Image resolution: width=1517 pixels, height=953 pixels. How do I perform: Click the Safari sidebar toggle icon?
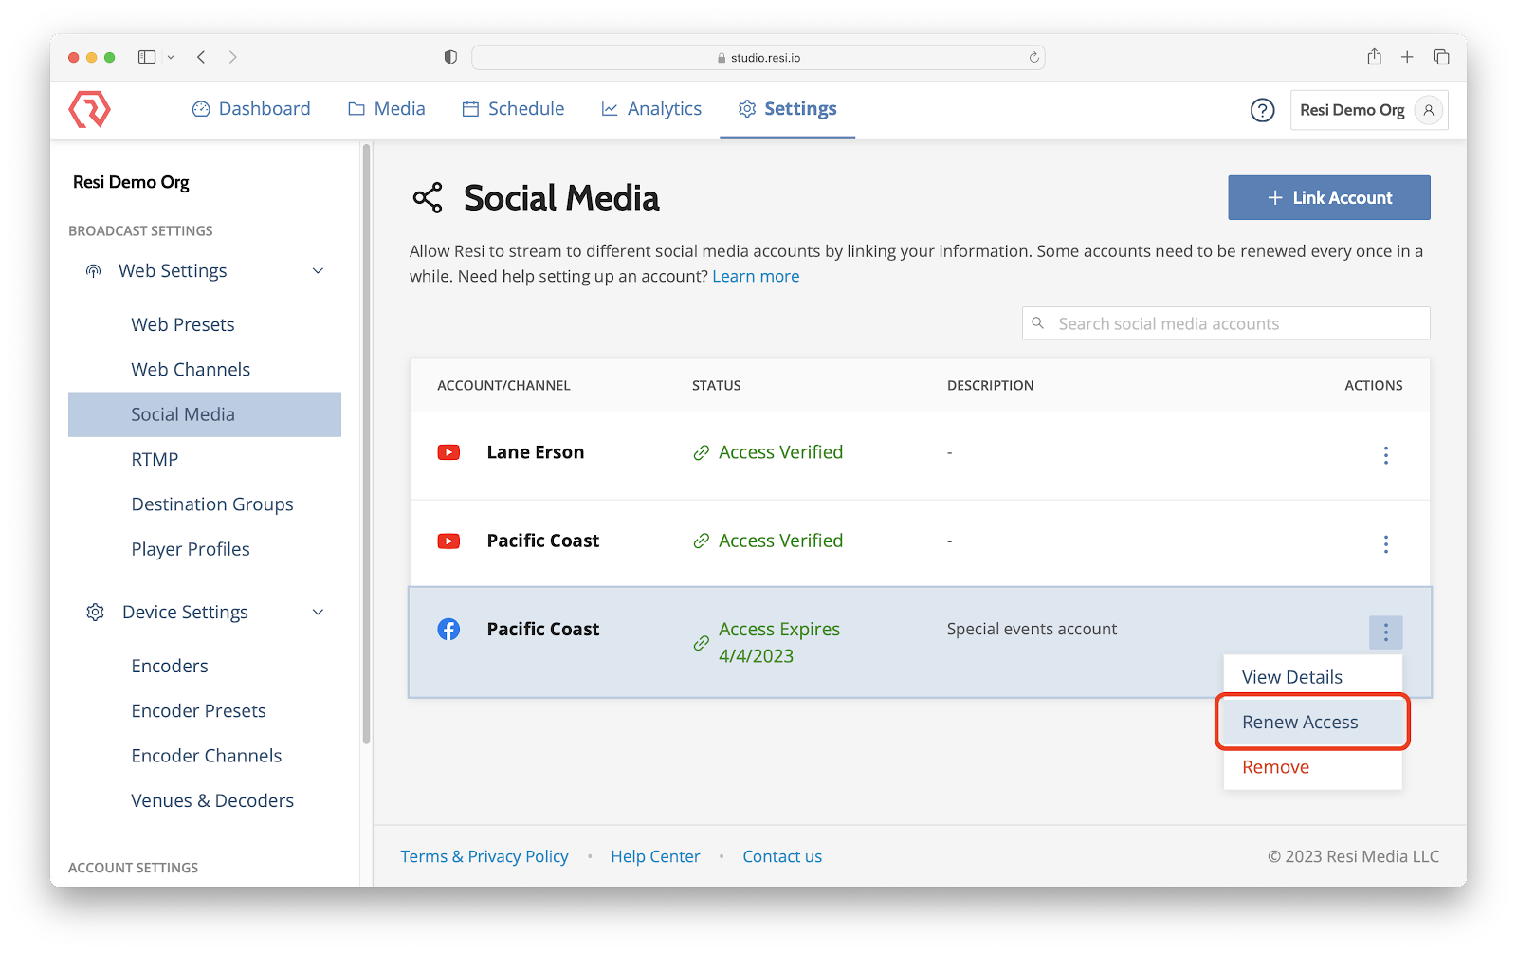[x=147, y=57]
